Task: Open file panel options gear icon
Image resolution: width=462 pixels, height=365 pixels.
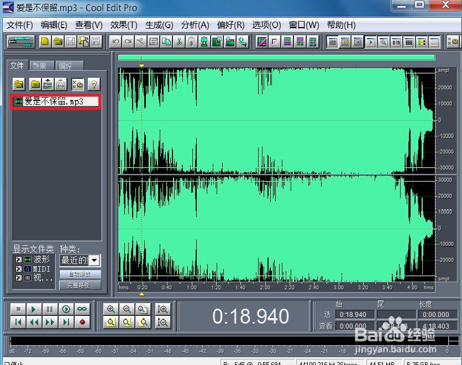Action: (x=78, y=84)
